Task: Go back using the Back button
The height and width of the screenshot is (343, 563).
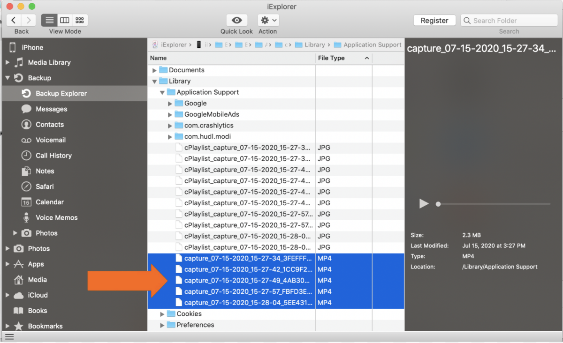Action: tap(14, 20)
